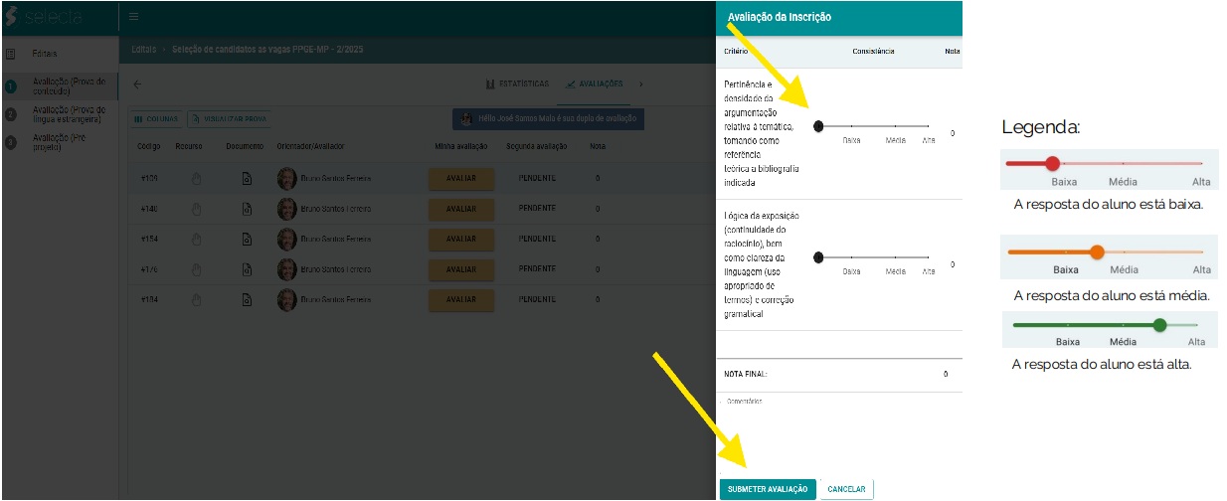Click Média tick on Pertinência criterion slider

pyautogui.click(x=895, y=127)
